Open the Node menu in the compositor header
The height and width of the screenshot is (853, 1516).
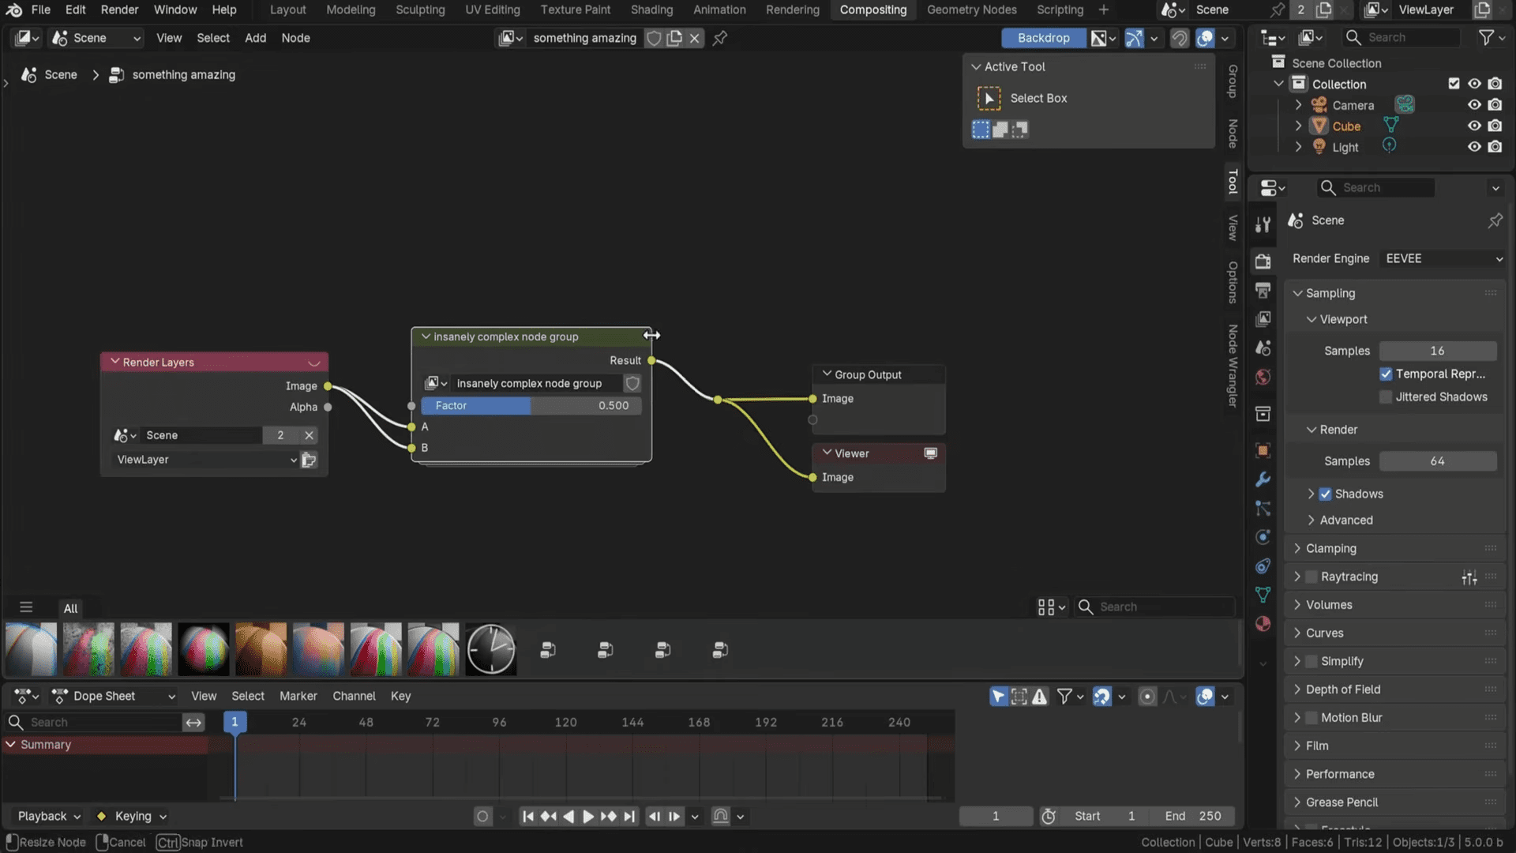pyautogui.click(x=295, y=37)
